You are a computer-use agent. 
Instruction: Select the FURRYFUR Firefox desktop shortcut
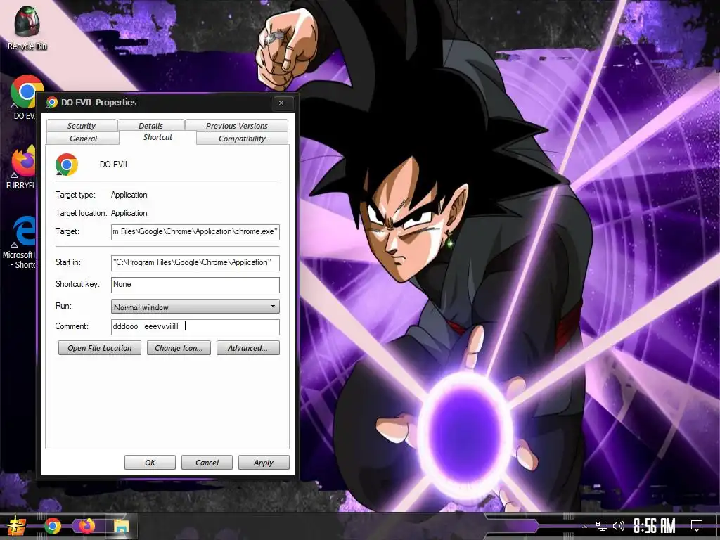tap(20, 167)
